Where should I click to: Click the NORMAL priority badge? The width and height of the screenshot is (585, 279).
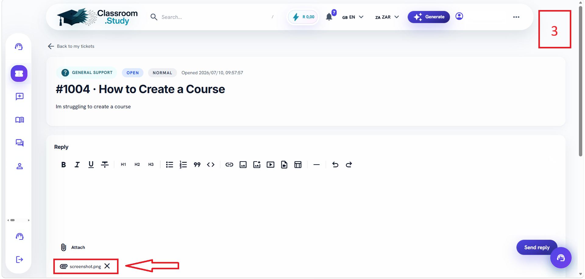click(162, 73)
